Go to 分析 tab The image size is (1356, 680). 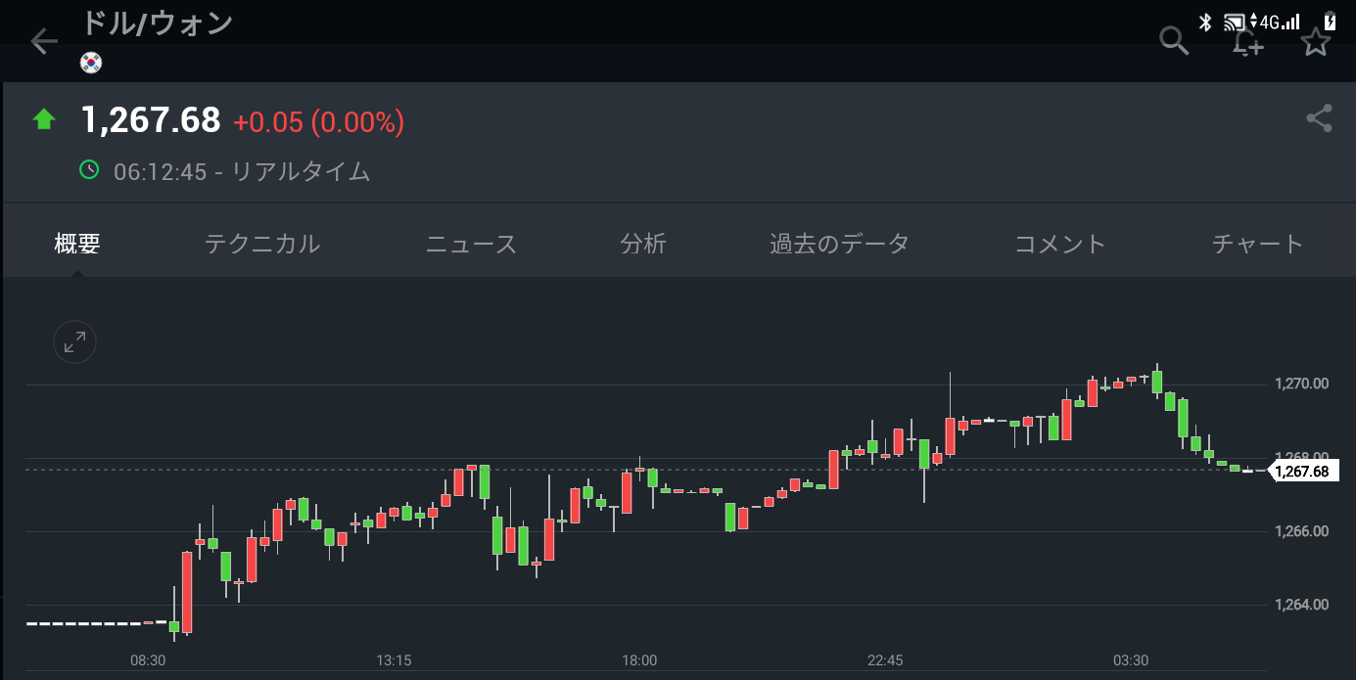tap(643, 244)
